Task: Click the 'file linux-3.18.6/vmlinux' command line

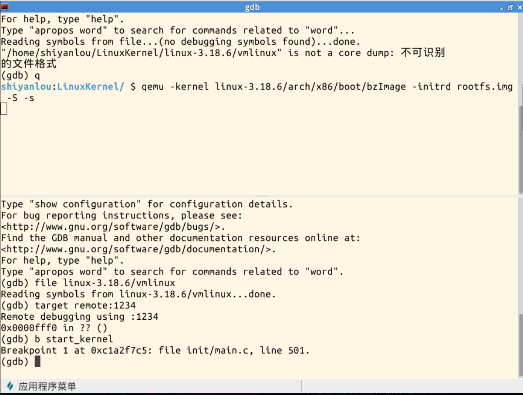Action: click(105, 283)
